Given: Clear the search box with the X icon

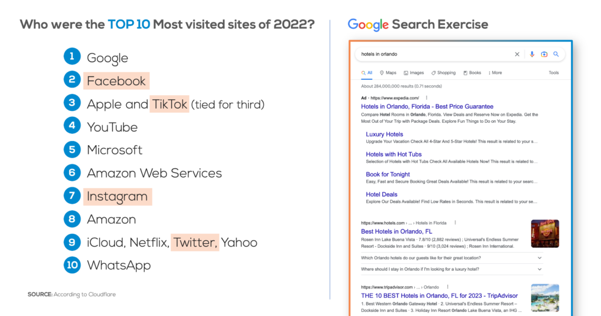Looking at the screenshot, I should [516, 55].
